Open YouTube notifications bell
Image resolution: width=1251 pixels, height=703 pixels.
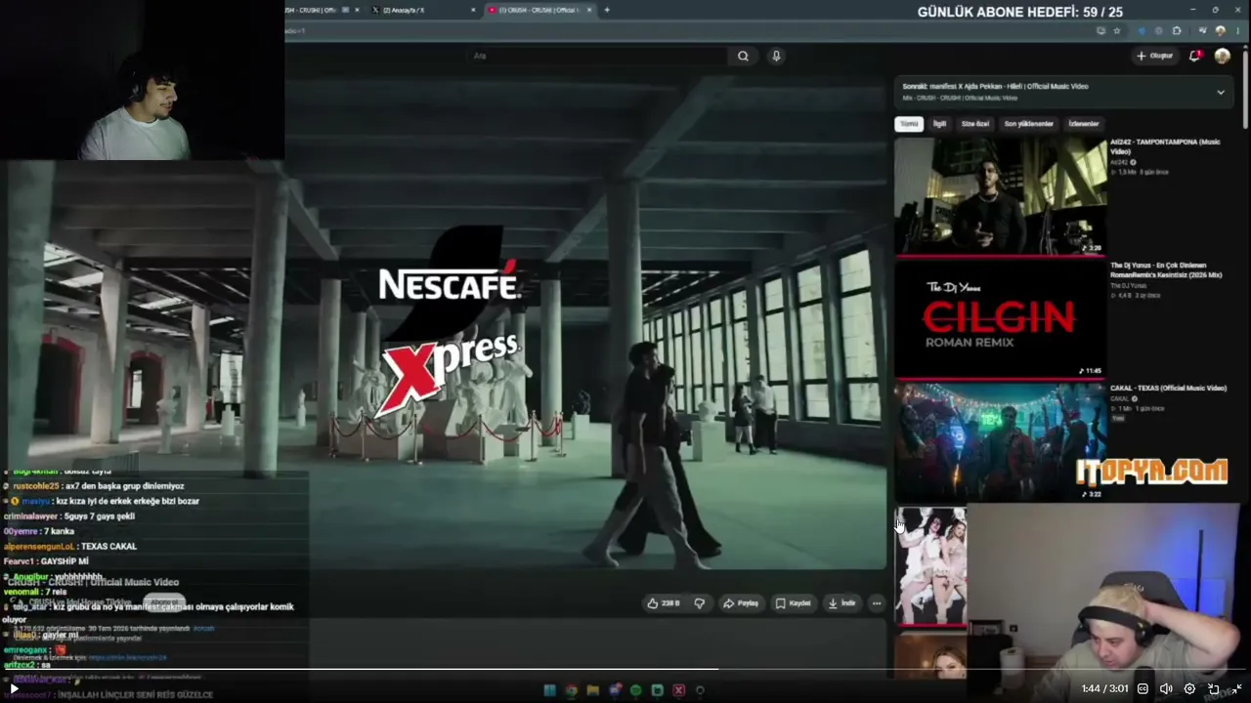1194,56
